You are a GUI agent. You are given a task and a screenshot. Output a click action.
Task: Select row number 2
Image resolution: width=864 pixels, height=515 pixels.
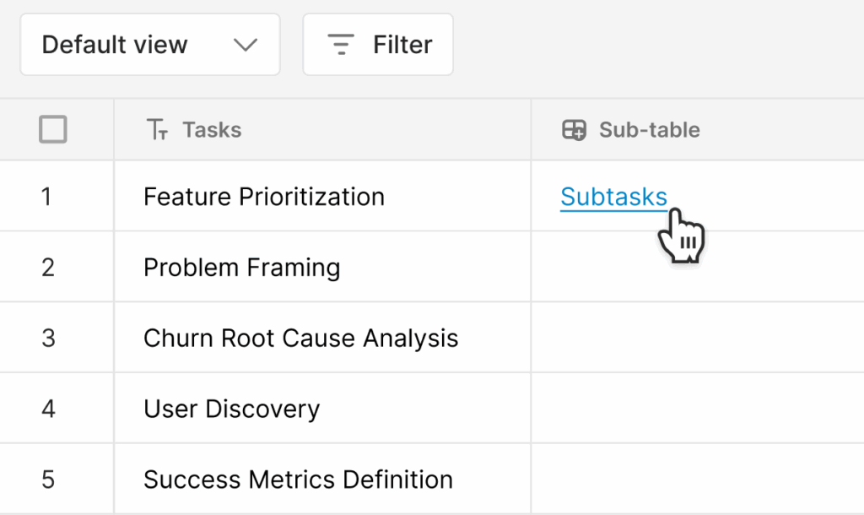tap(47, 268)
